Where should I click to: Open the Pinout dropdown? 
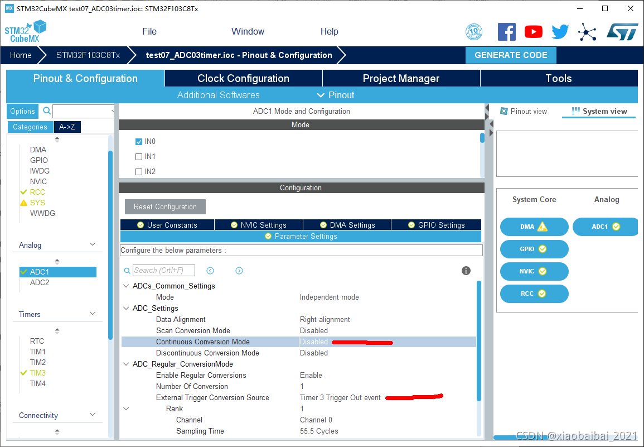tap(336, 95)
